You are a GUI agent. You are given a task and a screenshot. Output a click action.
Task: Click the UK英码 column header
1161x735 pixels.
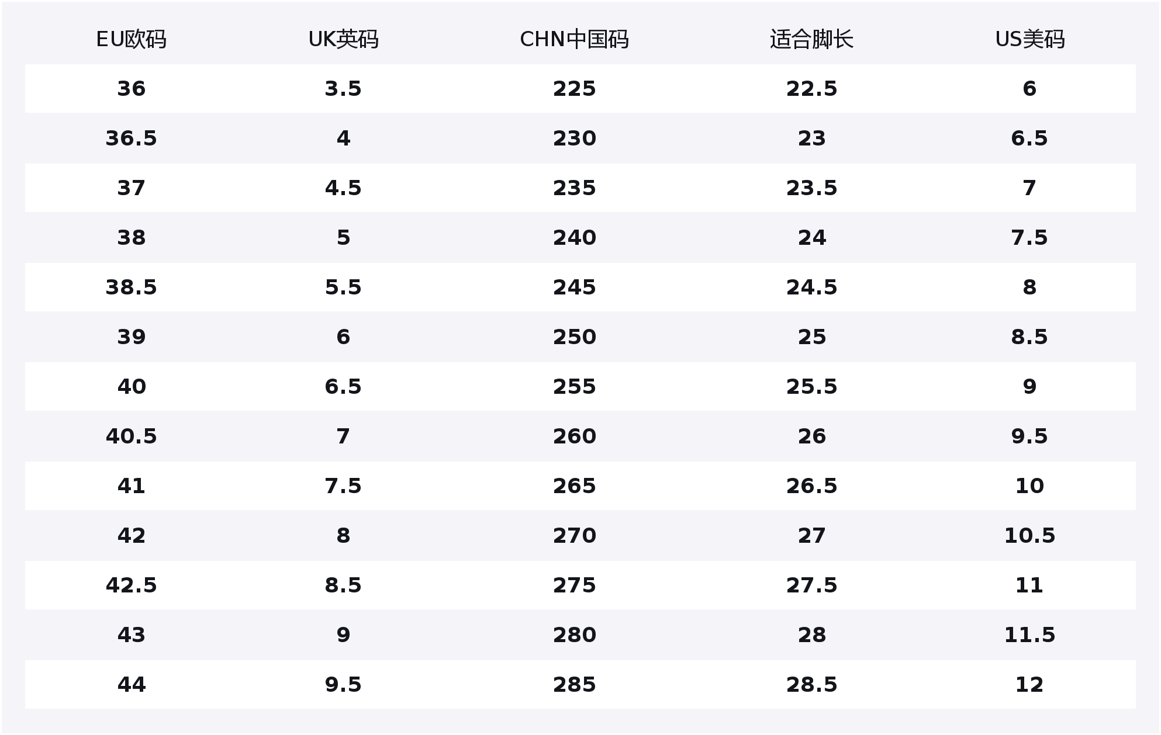point(343,40)
